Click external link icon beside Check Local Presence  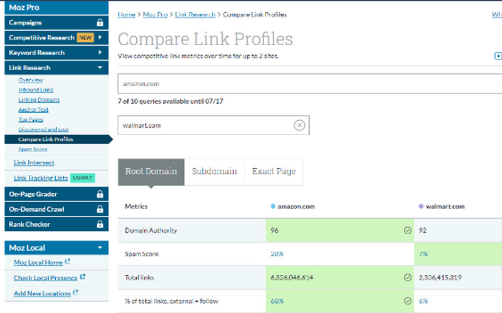coord(82,277)
